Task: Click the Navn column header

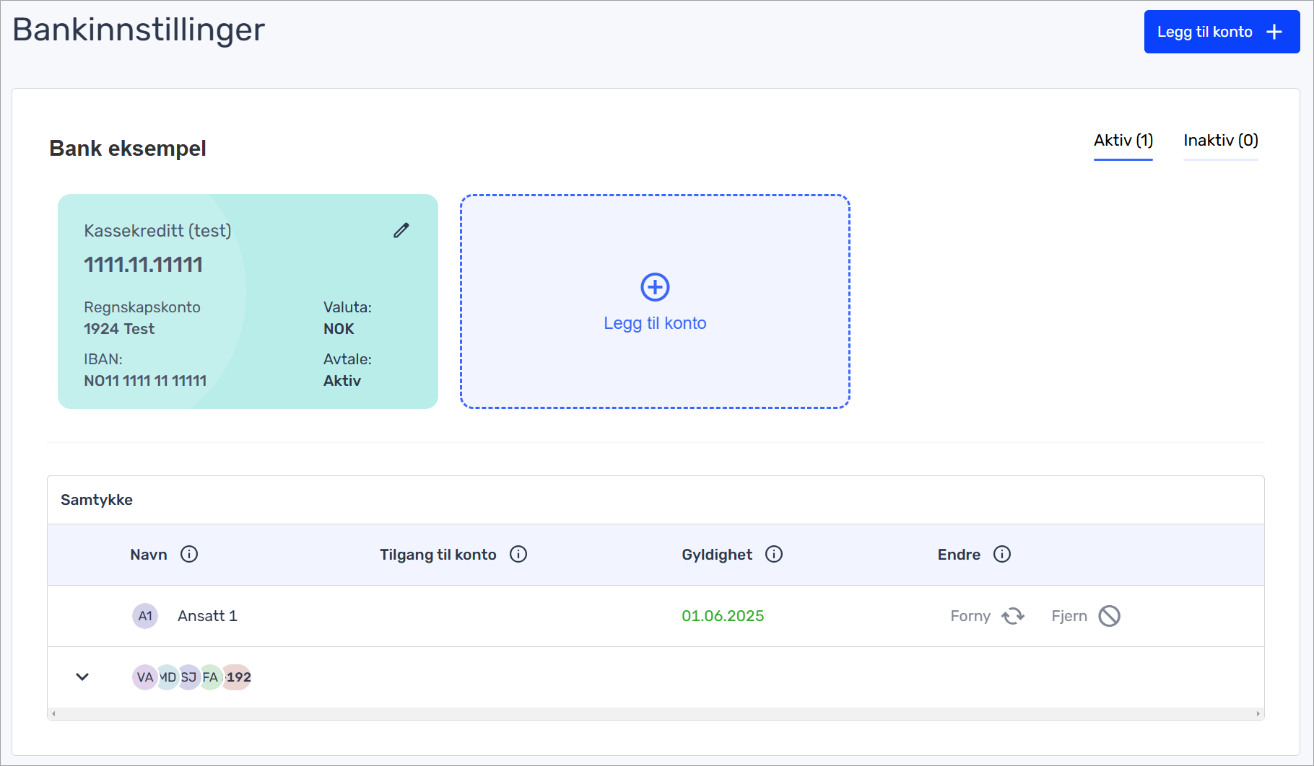Action: (149, 555)
